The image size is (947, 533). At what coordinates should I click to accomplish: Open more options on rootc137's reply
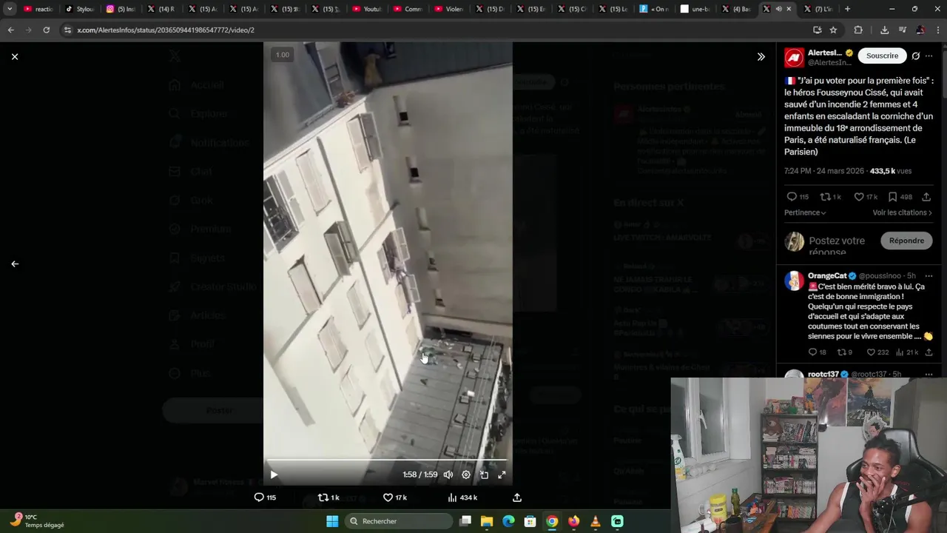pos(929,374)
